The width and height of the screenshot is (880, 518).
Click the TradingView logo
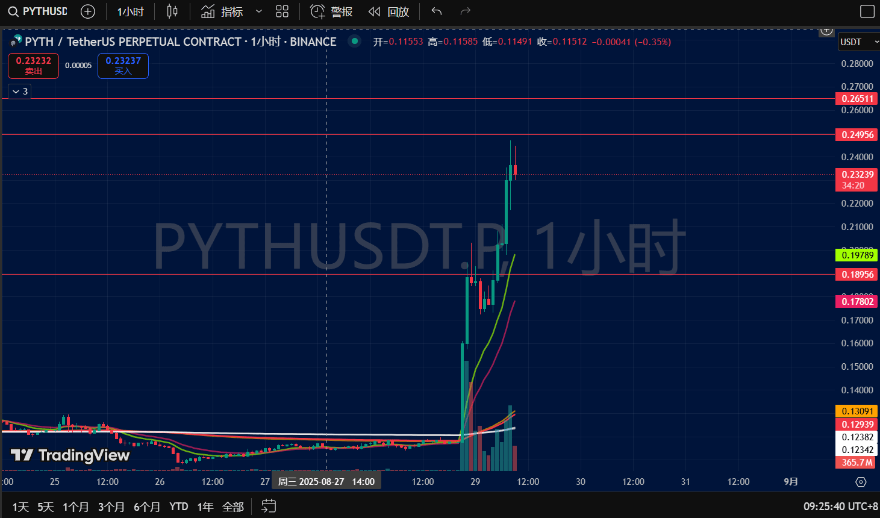pyautogui.click(x=70, y=455)
